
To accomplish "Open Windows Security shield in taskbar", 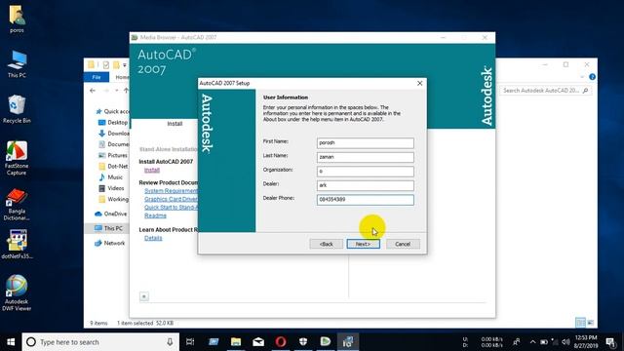I will click(303, 341).
